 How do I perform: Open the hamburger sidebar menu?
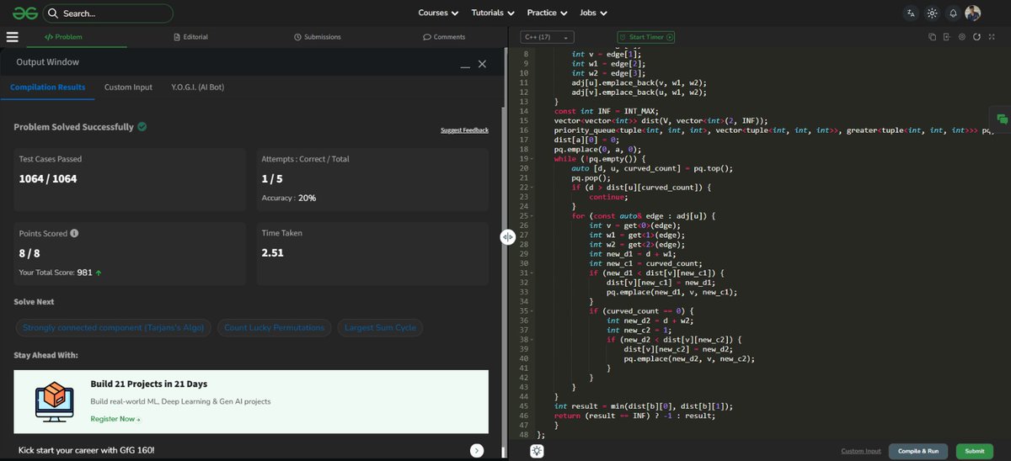[x=12, y=37]
